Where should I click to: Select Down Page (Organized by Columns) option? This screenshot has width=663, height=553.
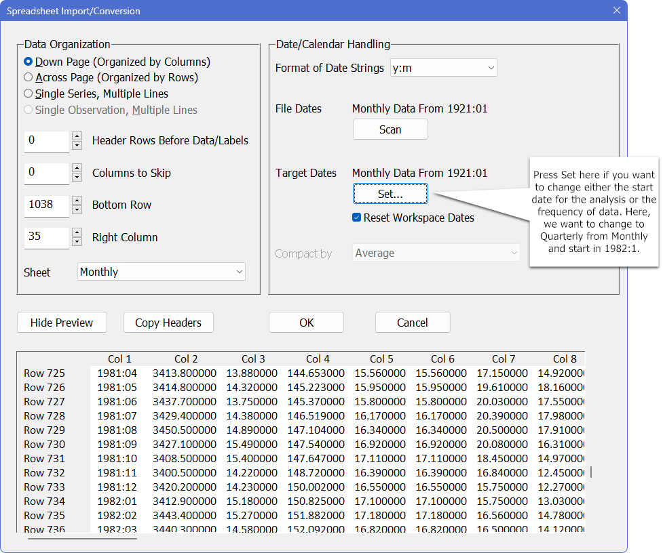tap(117, 62)
